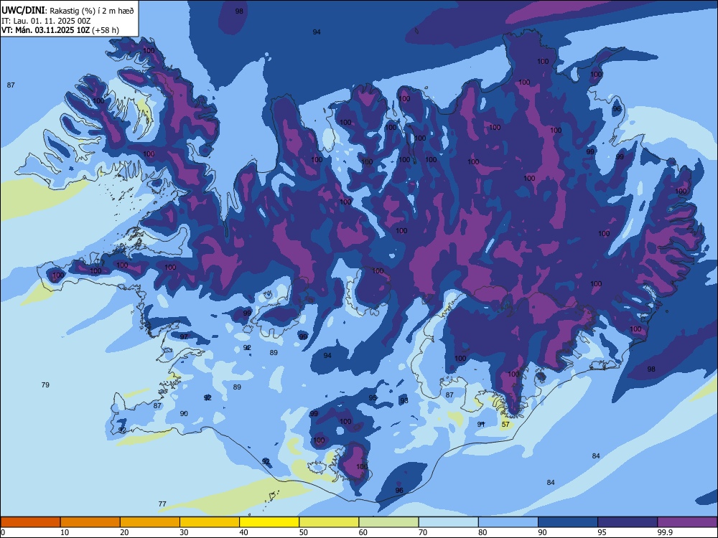Select the dark blue 90–95 legend swatch
Screen dimensions: 718x538
pyautogui.click(x=568, y=522)
